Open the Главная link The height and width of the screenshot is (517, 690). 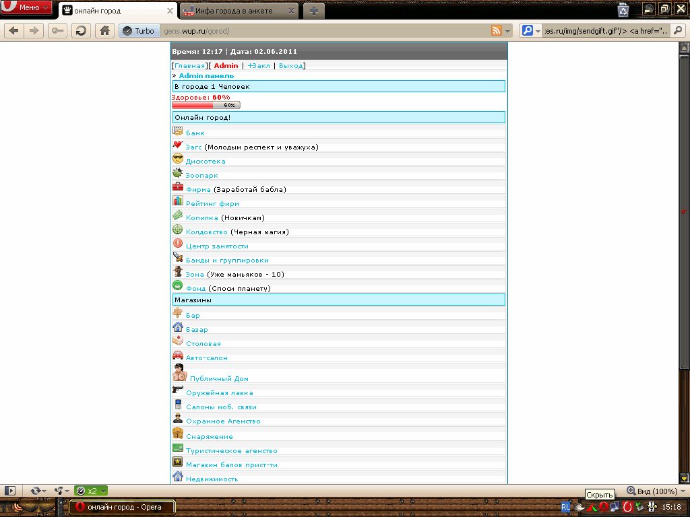pyautogui.click(x=189, y=65)
